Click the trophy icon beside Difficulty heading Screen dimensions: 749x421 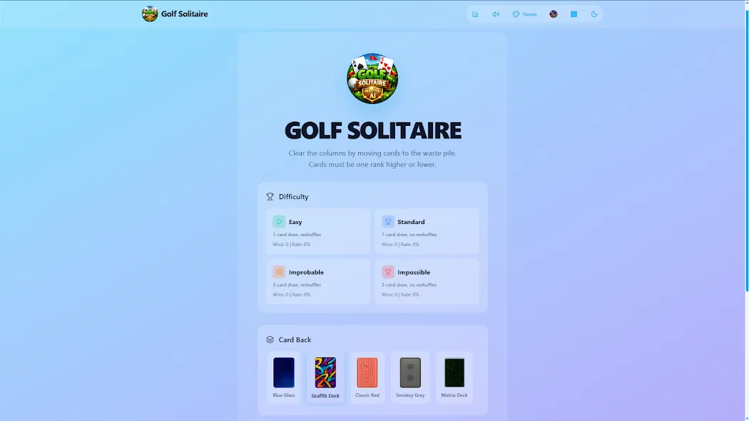tap(270, 197)
